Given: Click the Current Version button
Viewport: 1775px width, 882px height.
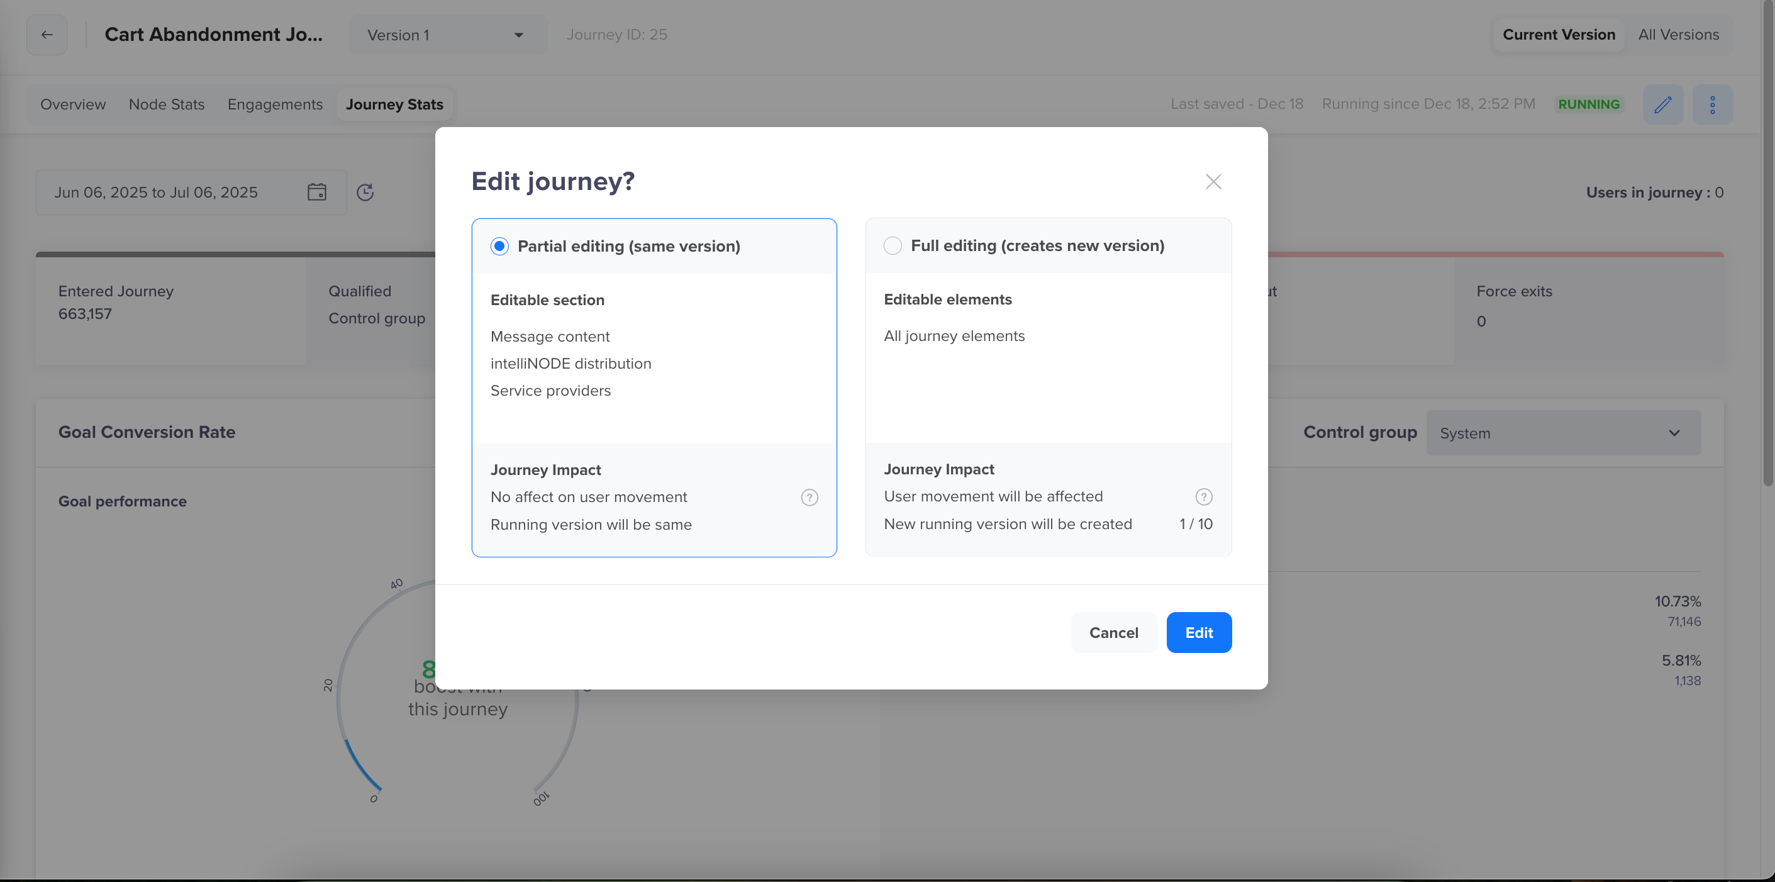Looking at the screenshot, I should (1558, 34).
